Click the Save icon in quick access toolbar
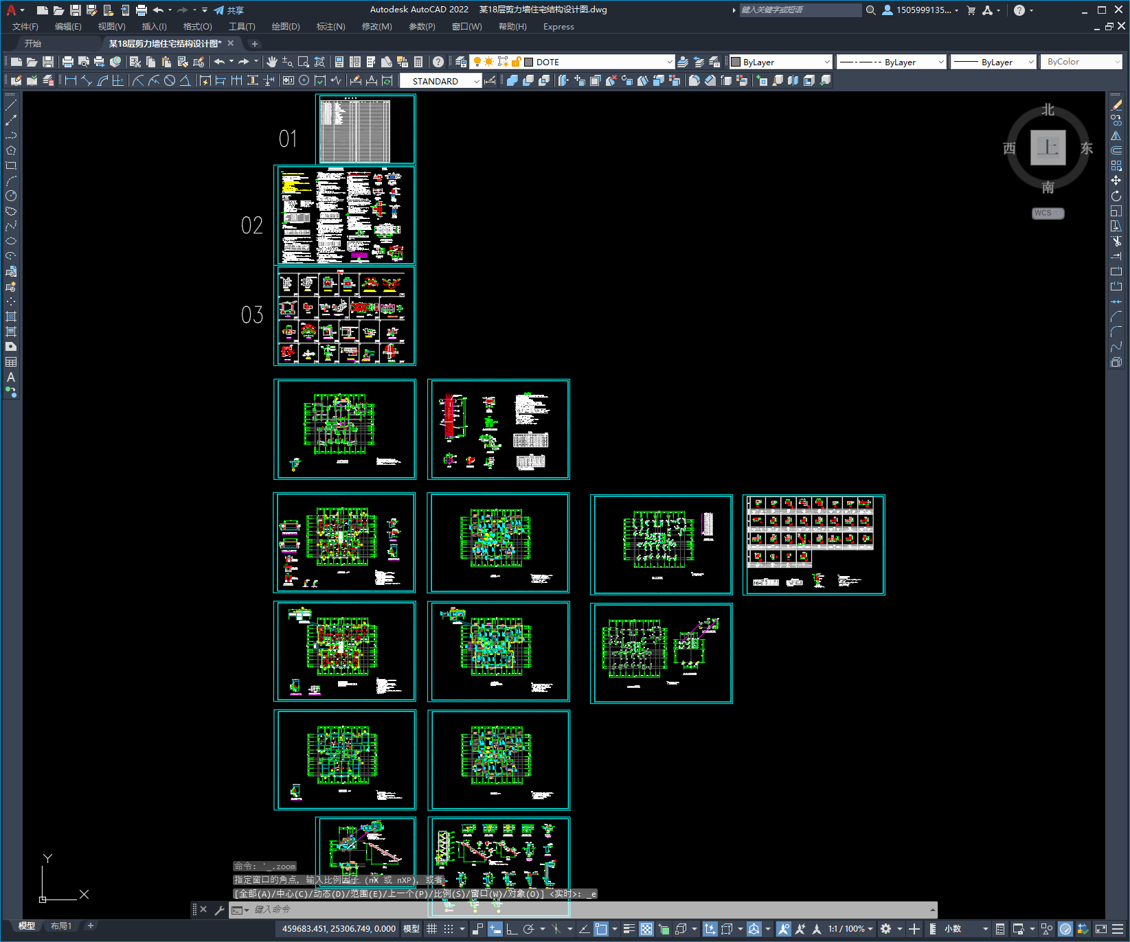1130x942 pixels. pyautogui.click(x=76, y=10)
